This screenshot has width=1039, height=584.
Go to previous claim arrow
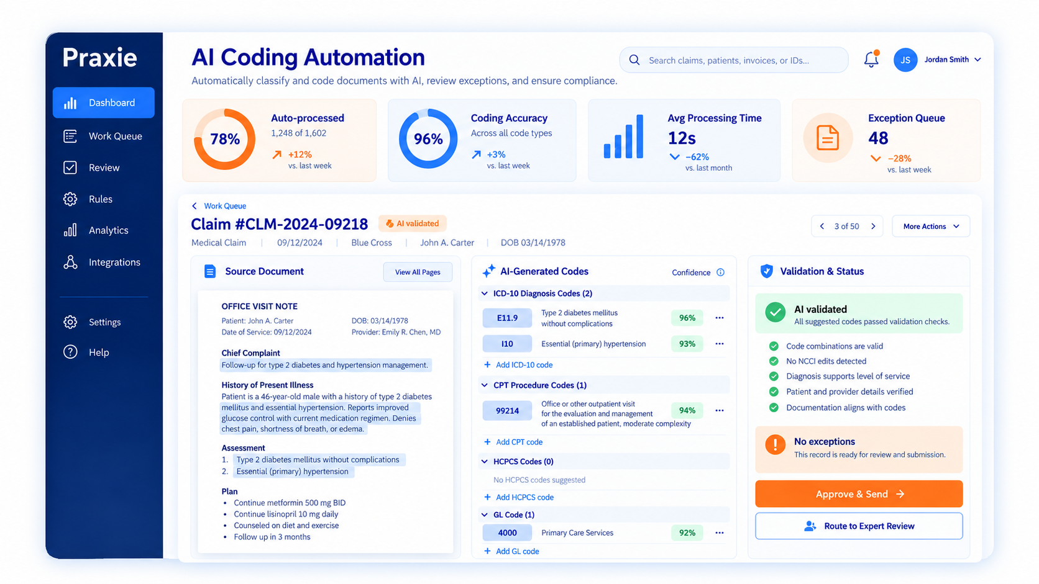point(822,227)
